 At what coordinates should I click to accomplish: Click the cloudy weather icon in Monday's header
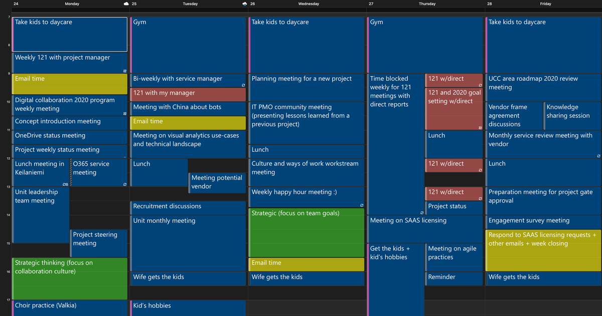(125, 4)
